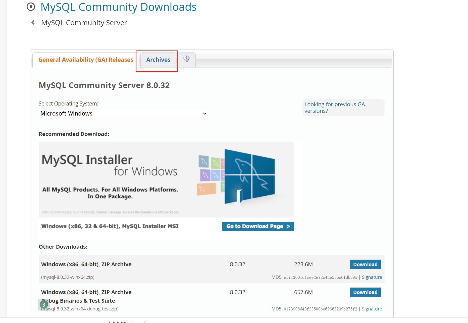The height and width of the screenshot is (323, 468).
Task: Click the 223.6M file size value
Action: (303, 264)
